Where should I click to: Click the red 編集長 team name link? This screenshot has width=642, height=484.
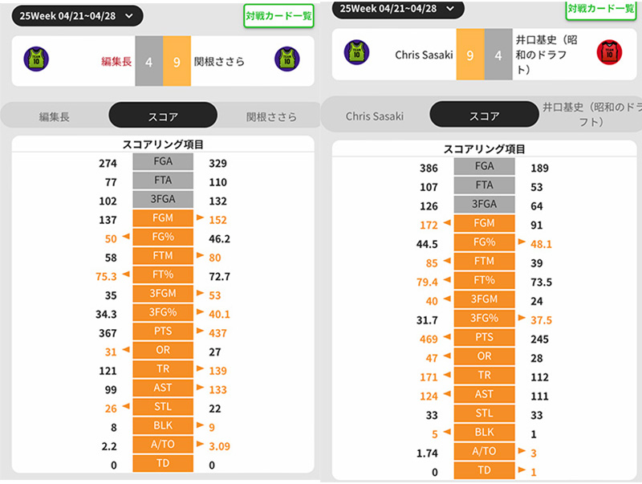116,61
